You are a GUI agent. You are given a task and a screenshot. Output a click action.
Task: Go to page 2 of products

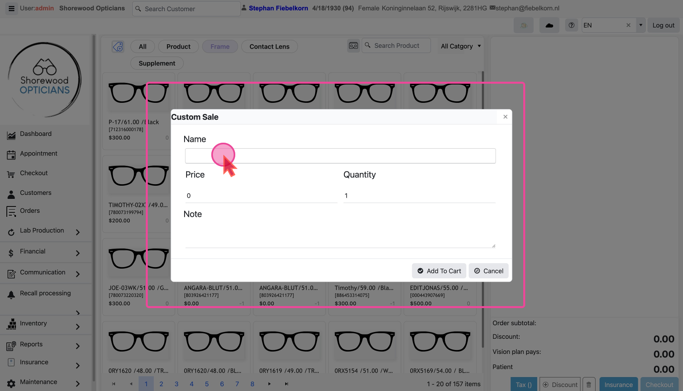pyautogui.click(x=161, y=384)
